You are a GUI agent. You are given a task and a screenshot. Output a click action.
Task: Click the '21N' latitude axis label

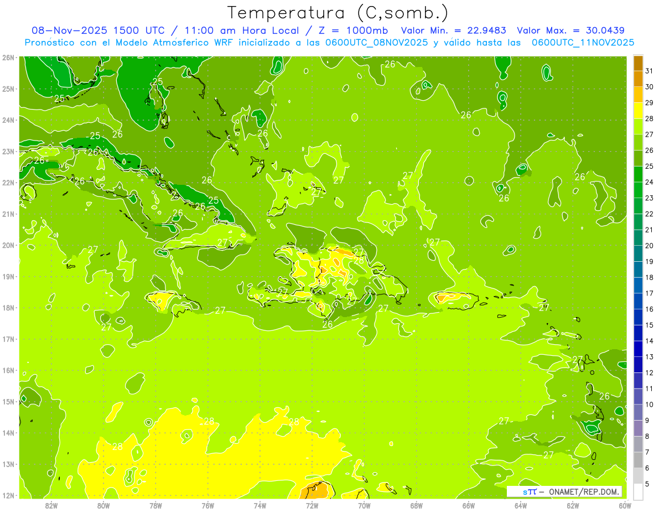pos(8,214)
